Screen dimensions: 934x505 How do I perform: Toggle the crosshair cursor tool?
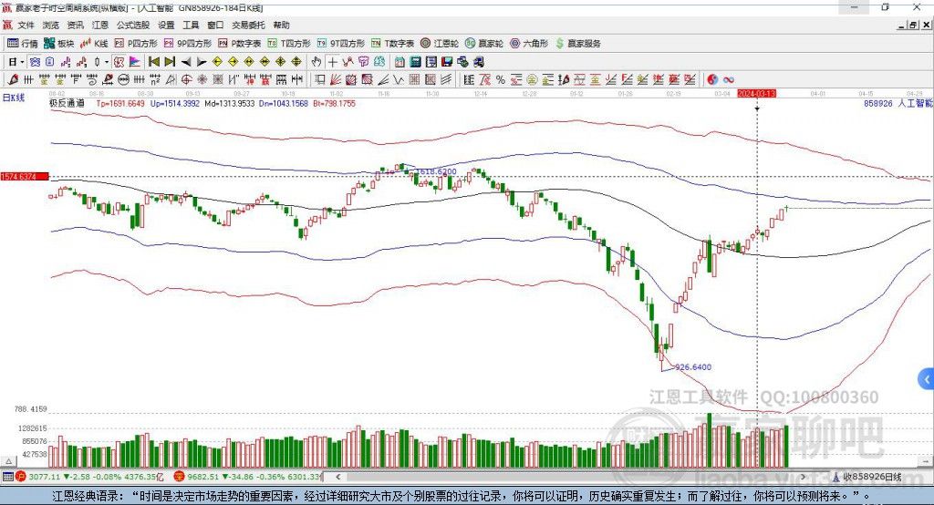tap(332, 62)
